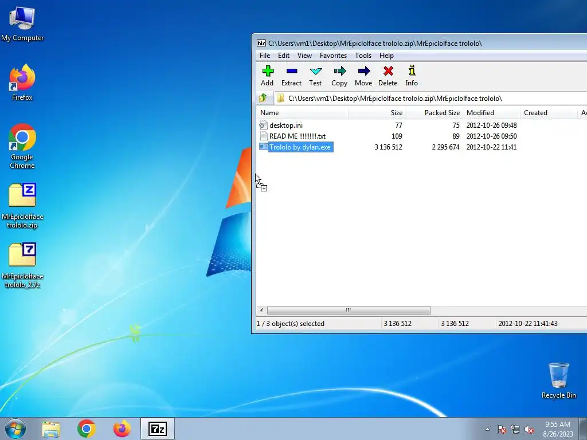Select the desktop.ini file name
The image size is (587, 440).
point(286,125)
